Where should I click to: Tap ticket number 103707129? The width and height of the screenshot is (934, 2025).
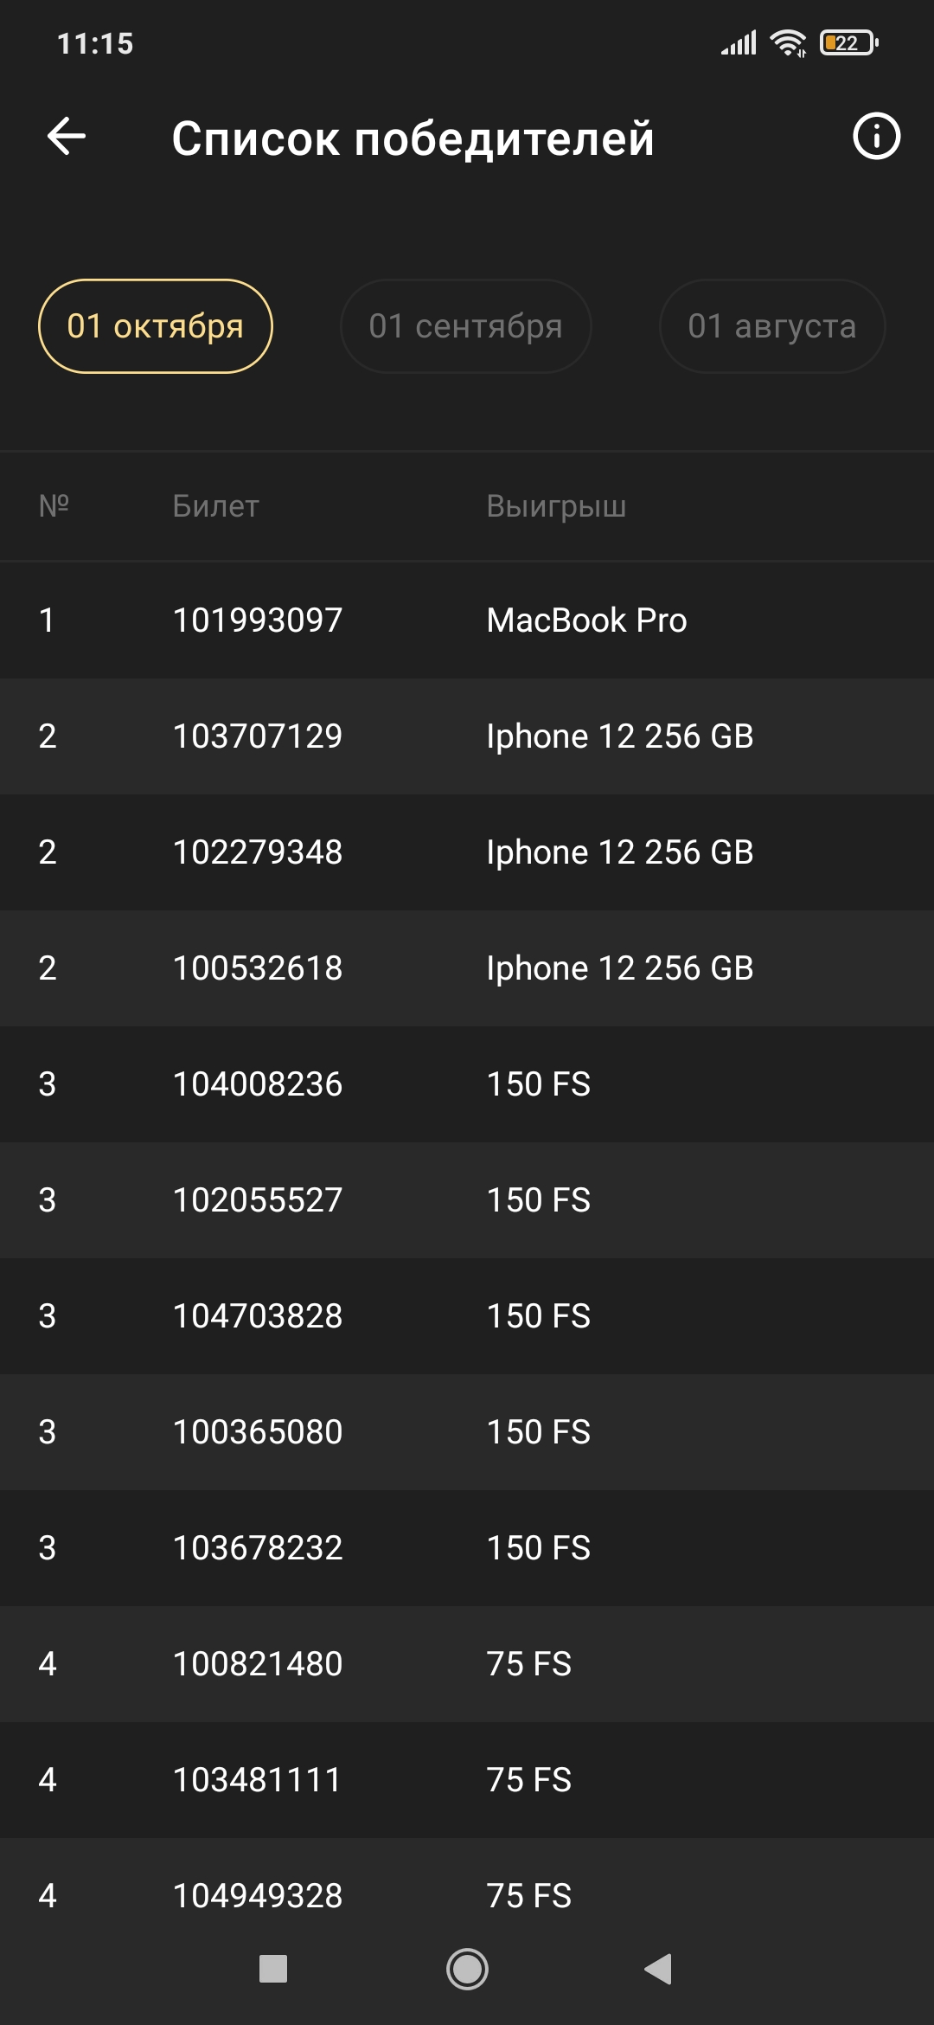pyautogui.click(x=258, y=736)
